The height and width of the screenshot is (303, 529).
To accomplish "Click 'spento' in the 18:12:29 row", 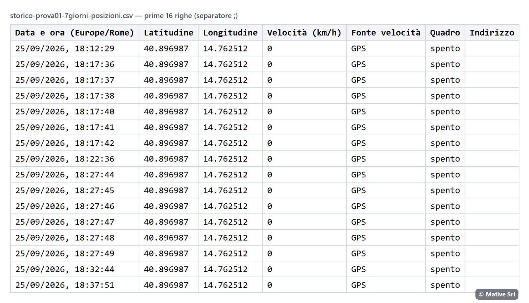I will [x=445, y=49].
